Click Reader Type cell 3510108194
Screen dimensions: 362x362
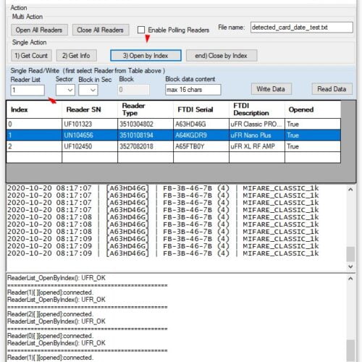pyautogui.click(x=146, y=135)
